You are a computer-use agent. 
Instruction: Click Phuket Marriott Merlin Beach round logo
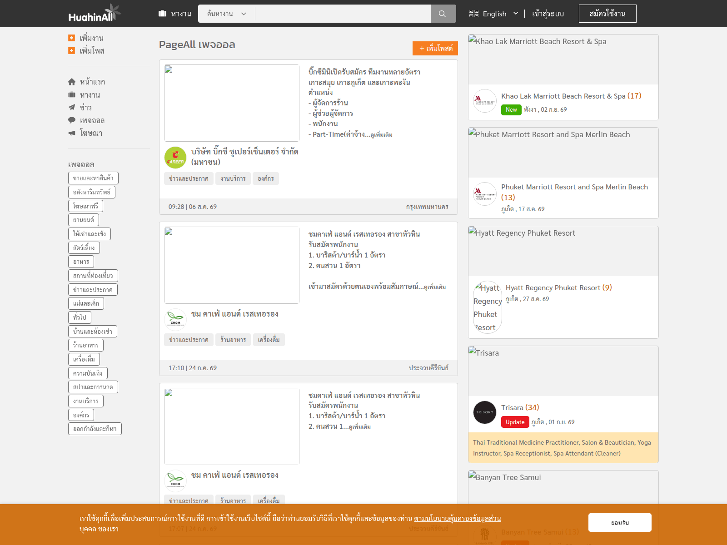pos(485,194)
